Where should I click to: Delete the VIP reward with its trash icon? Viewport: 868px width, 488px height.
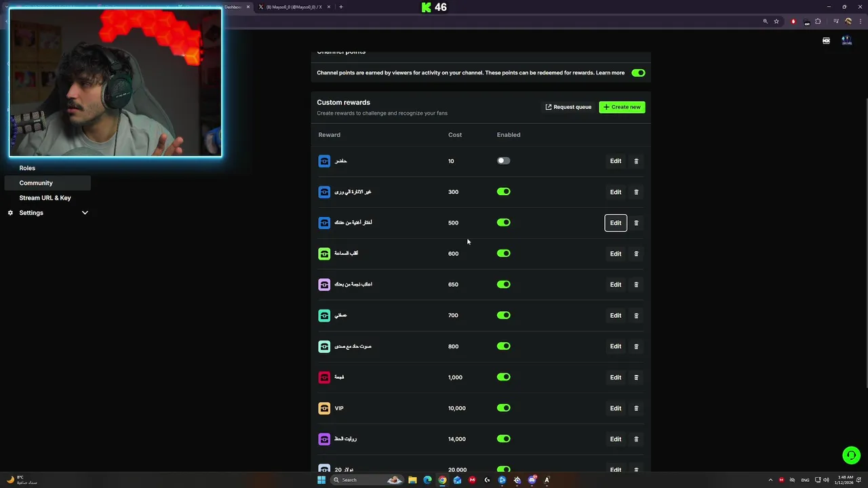(636, 408)
